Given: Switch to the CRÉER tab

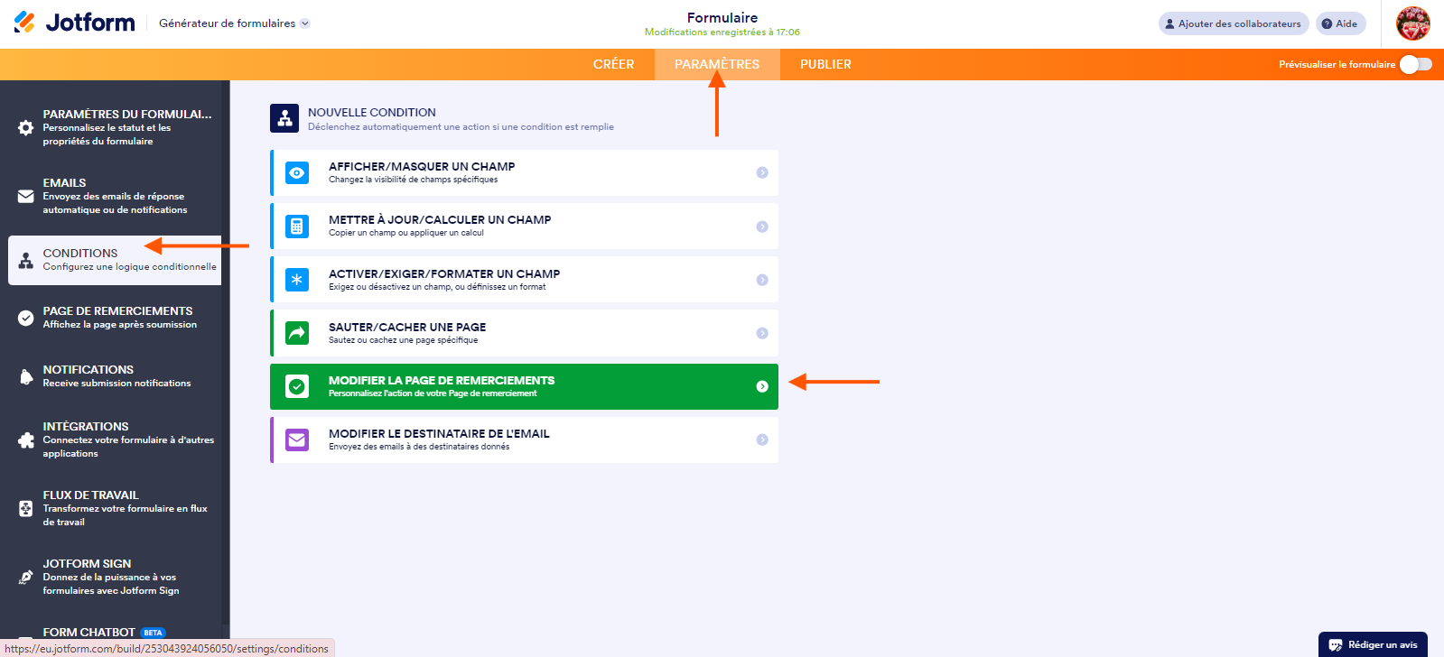Looking at the screenshot, I should tap(614, 64).
